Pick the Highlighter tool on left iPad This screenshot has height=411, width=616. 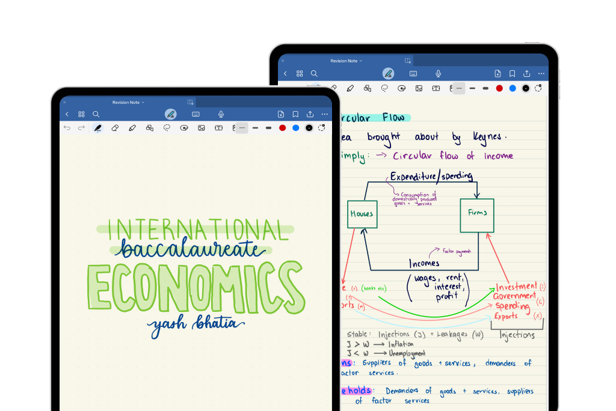coord(132,128)
